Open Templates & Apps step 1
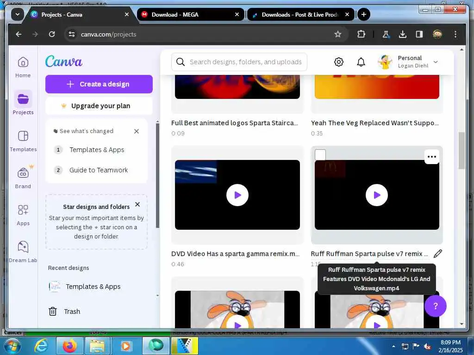 click(x=97, y=150)
